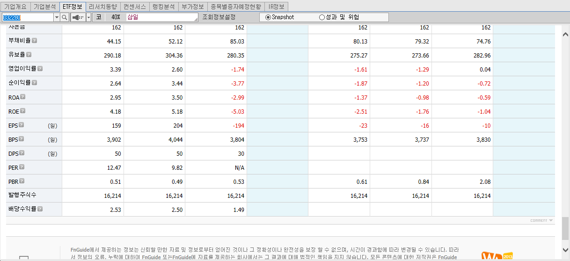Click the ROE value -5.03

click(x=237, y=112)
